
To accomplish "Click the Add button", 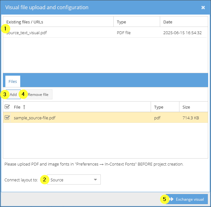I will click(x=13, y=95).
